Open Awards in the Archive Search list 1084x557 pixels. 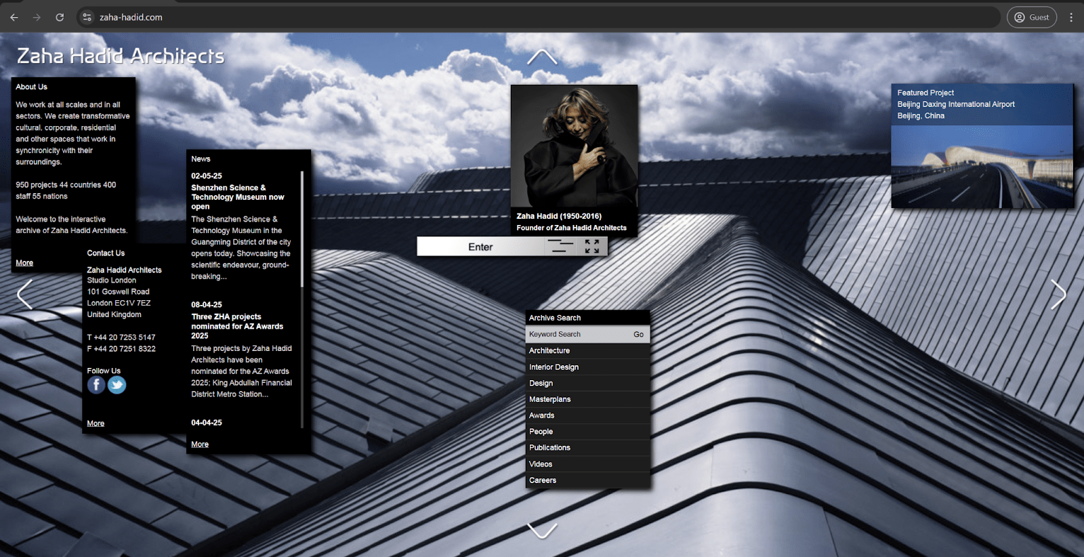point(587,415)
